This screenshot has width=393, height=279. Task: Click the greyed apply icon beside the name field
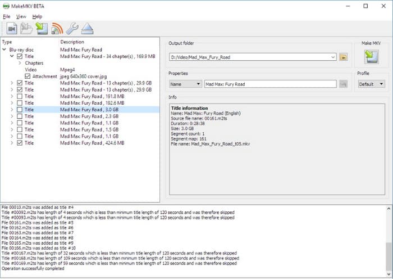pos(343,84)
